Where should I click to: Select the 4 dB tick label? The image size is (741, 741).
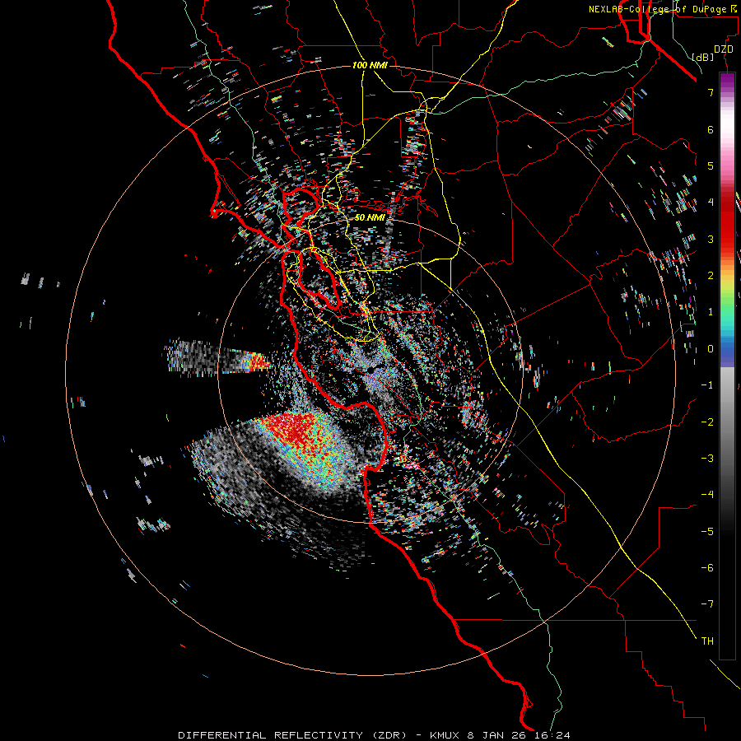[711, 203]
